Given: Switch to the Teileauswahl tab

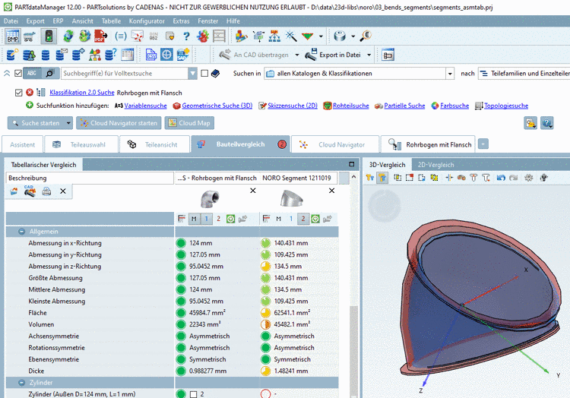Looking at the screenshot, I should pyautogui.click(x=81, y=144).
